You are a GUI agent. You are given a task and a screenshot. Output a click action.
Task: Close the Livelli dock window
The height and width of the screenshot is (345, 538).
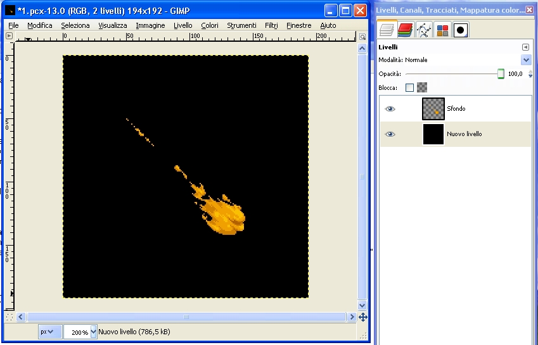[x=530, y=10]
